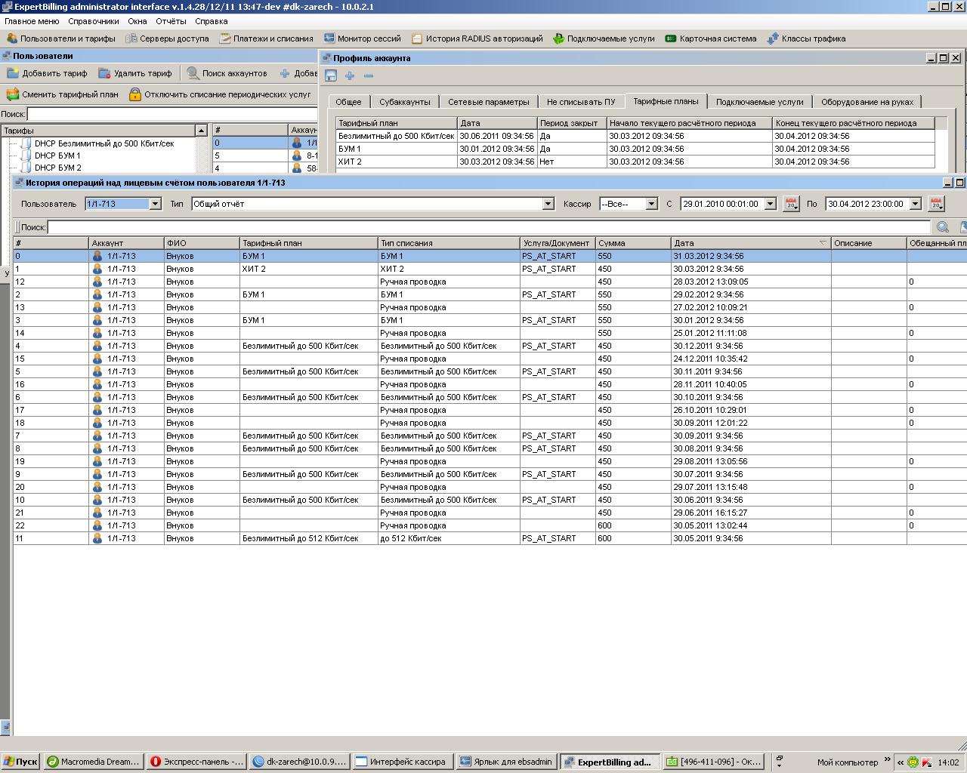Open Классы трафика from toolbar
967x773 pixels.
pos(806,38)
